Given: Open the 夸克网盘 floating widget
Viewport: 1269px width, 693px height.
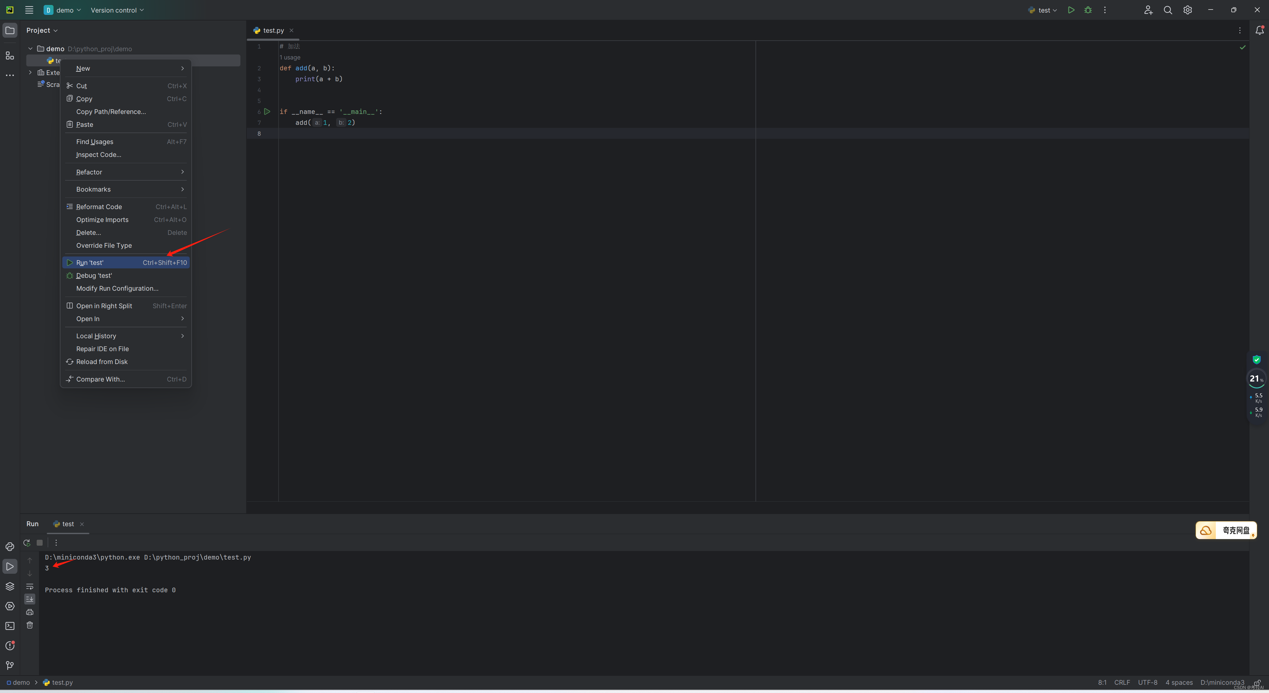Looking at the screenshot, I should pos(1226,530).
